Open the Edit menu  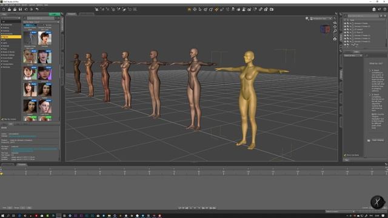pos(7,5)
